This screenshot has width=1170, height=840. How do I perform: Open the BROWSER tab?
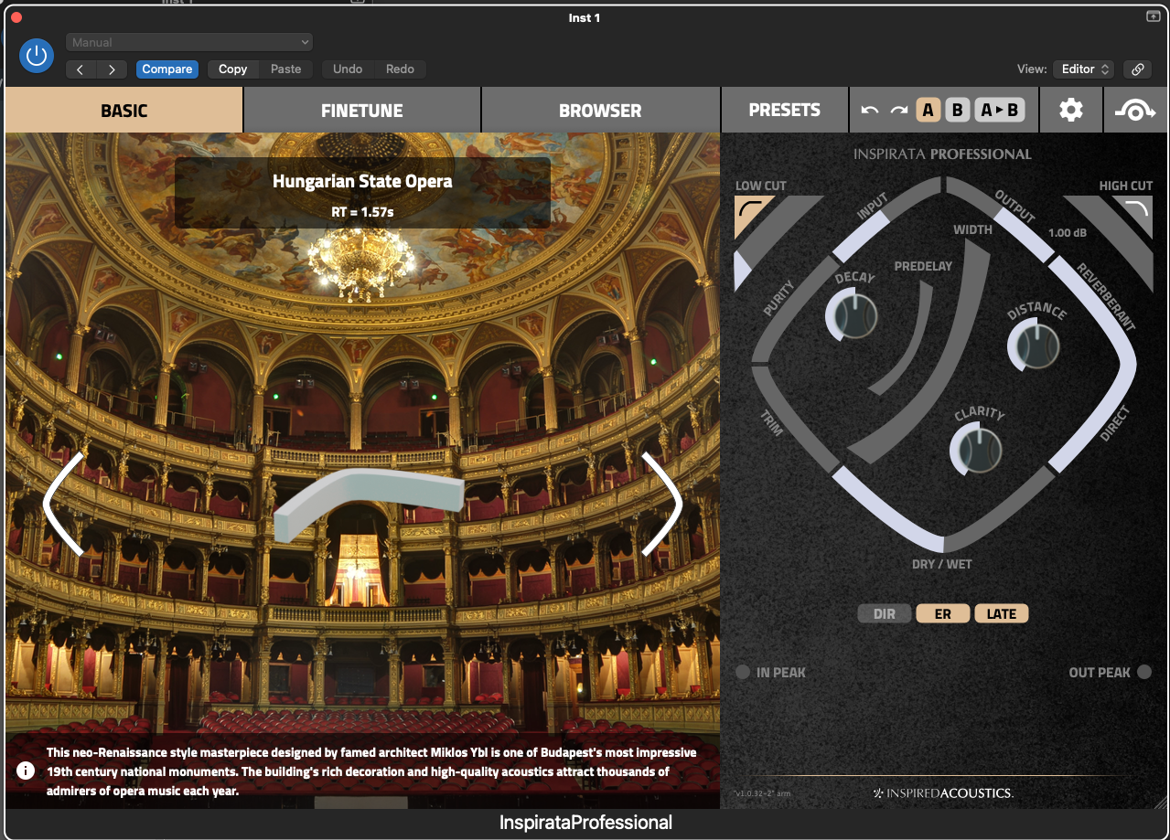600,110
